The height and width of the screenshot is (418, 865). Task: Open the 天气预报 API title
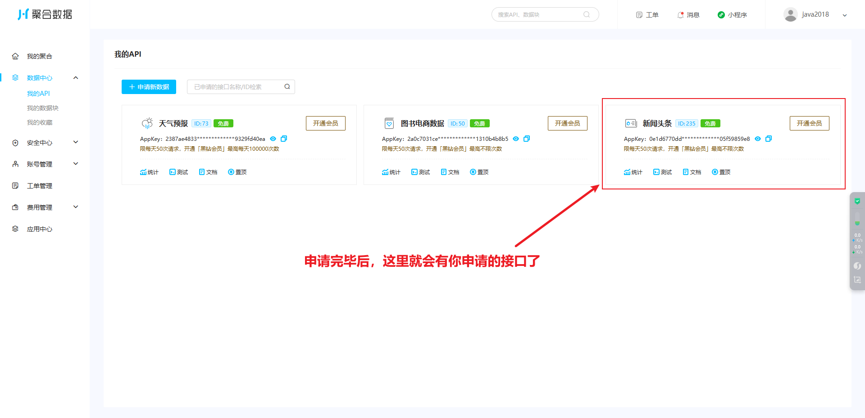tap(173, 123)
